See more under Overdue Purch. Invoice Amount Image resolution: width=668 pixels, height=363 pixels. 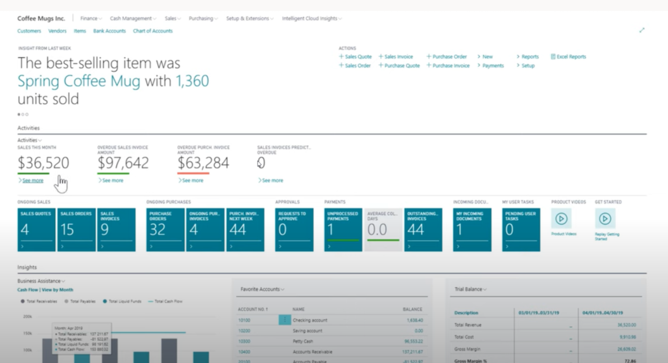(x=191, y=181)
